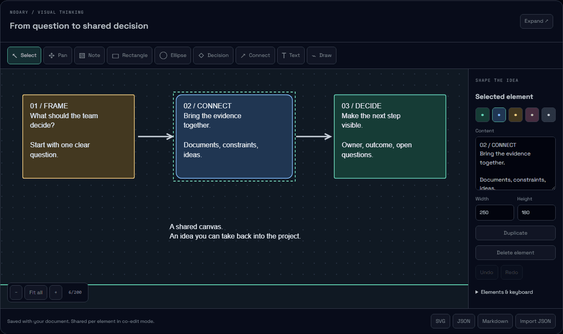Export canvas as SVG

coord(440,321)
